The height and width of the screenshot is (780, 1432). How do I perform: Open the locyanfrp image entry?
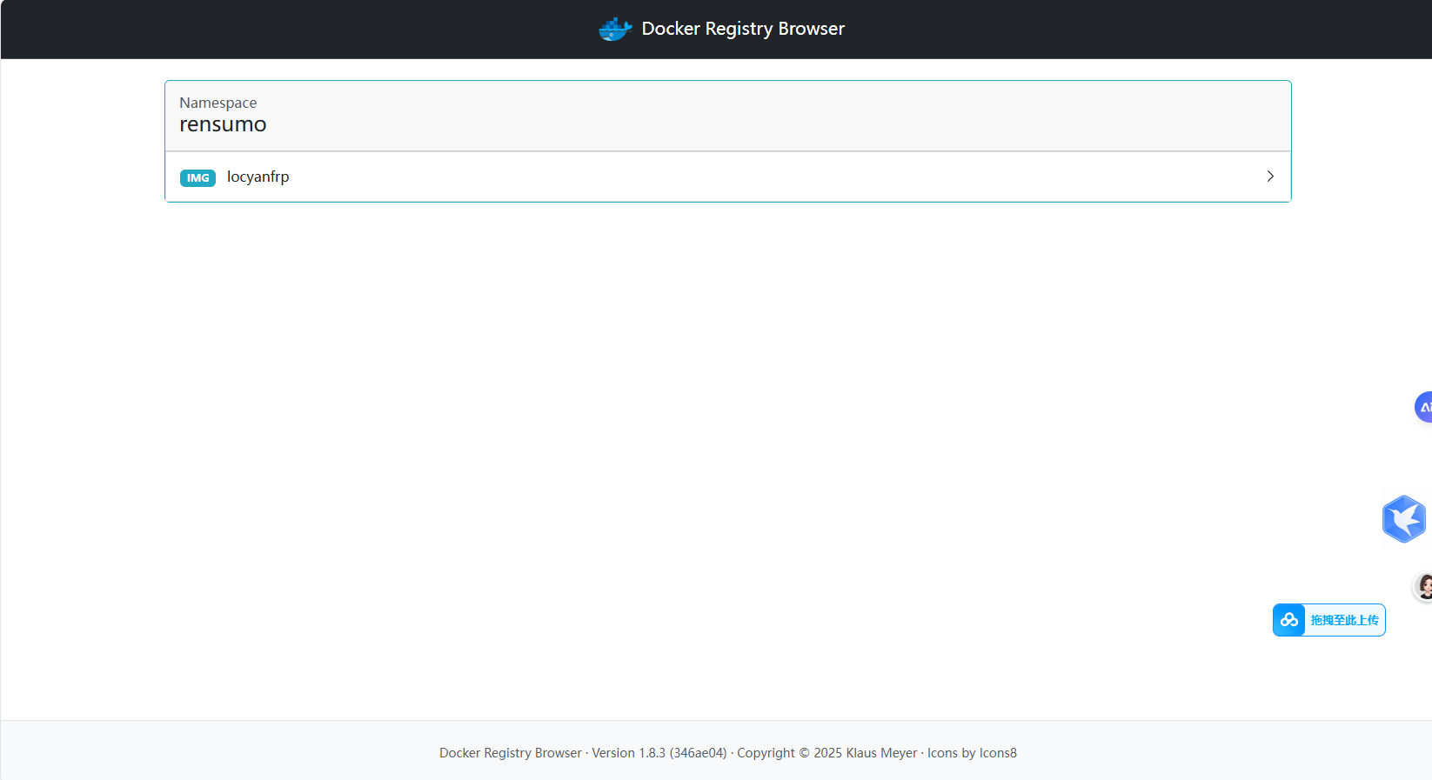click(x=728, y=177)
